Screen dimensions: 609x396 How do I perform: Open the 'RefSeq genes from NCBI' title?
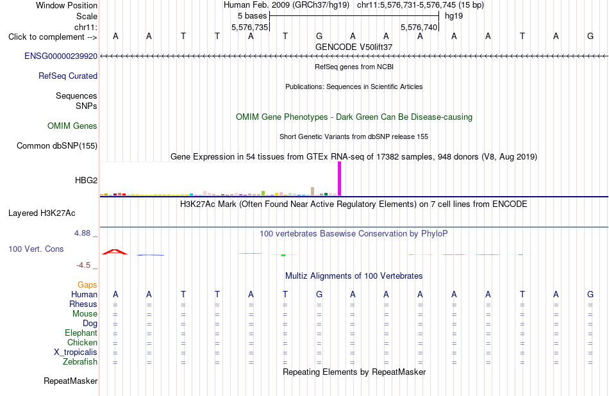pos(355,67)
